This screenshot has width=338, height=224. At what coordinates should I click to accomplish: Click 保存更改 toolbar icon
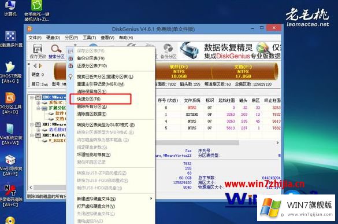coord(38,51)
